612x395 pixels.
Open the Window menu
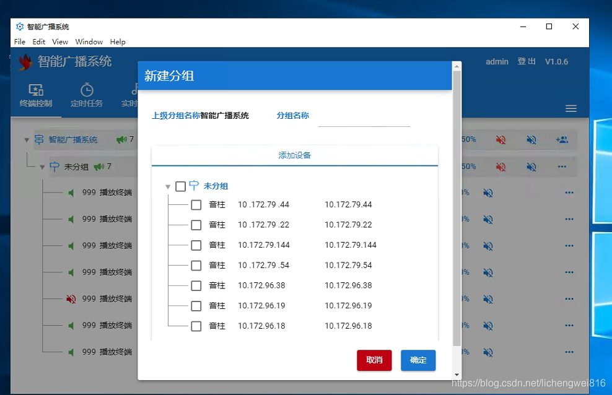[x=89, y=41]
